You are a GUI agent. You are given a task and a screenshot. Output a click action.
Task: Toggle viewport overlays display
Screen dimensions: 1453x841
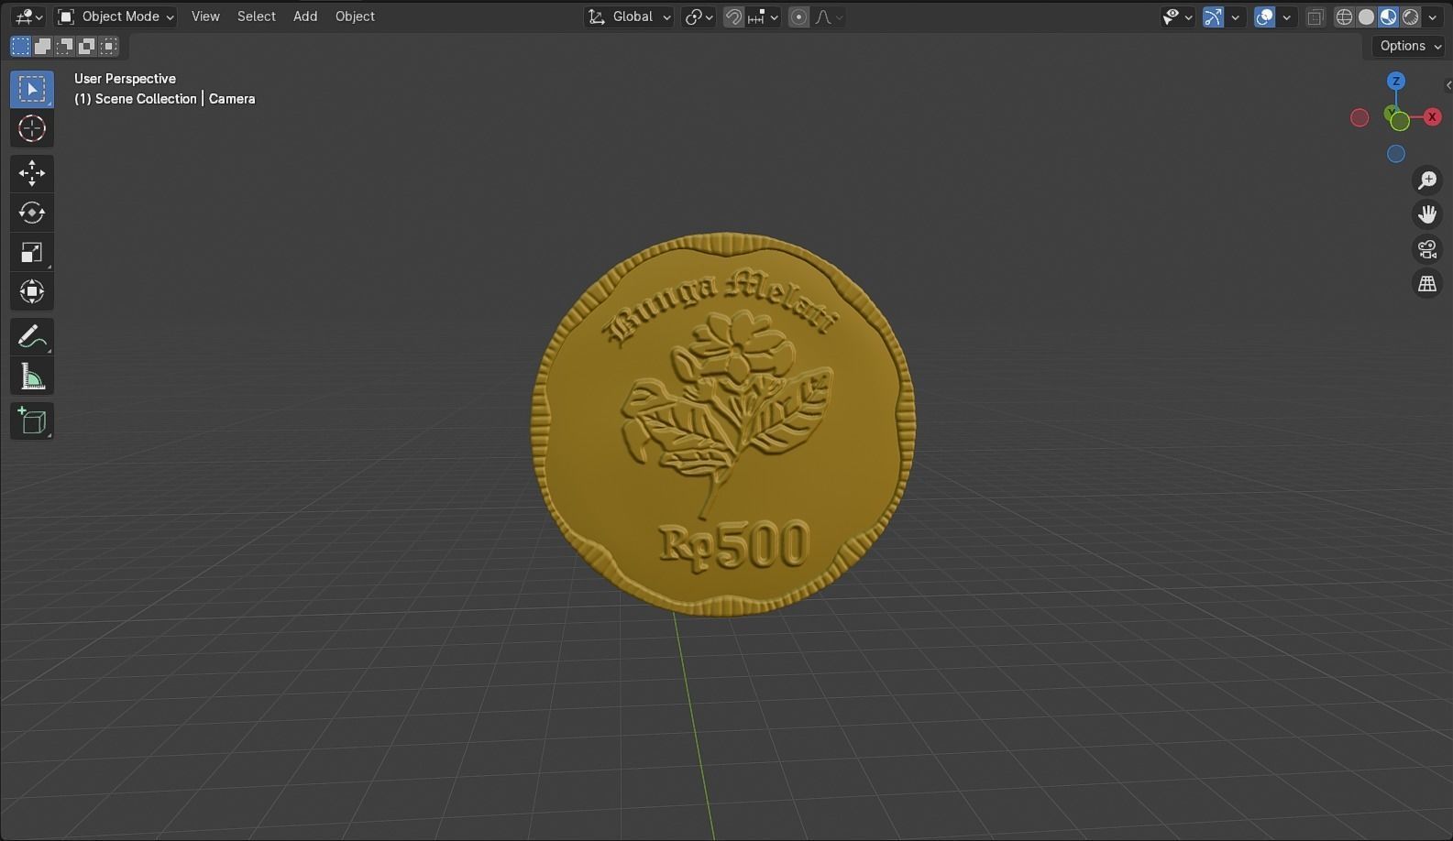coord(1264,16)
